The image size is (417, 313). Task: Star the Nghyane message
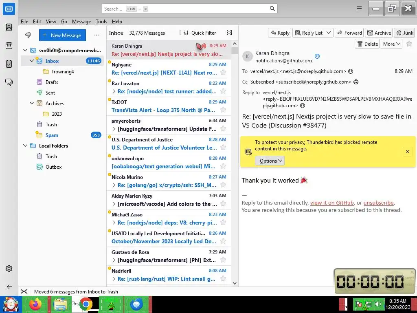(x=223, y=73)
